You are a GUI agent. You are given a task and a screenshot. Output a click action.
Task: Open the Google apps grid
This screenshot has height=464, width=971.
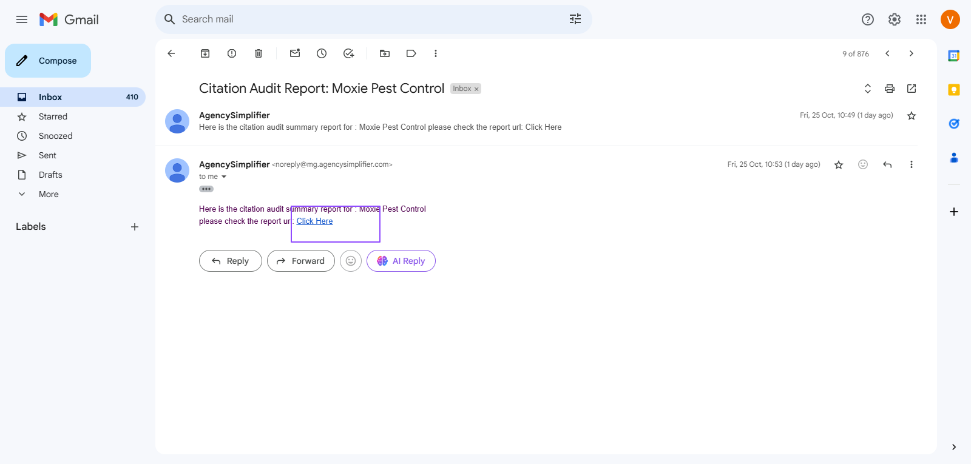point(921,19)
